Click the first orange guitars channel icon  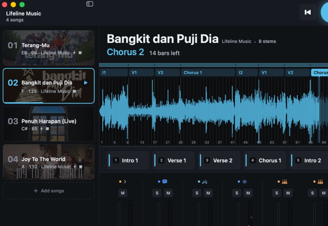(x=284, y=182)
